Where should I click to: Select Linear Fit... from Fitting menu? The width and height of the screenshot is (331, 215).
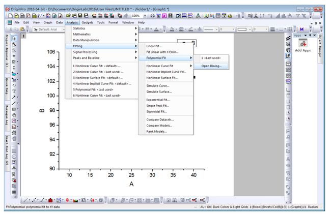(x=166, y=46)
